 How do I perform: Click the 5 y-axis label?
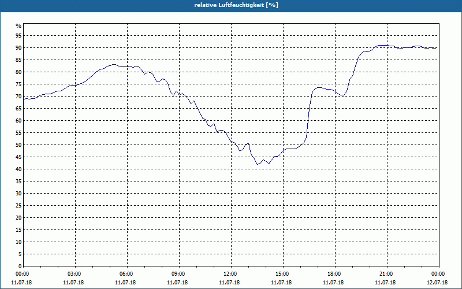20,254
